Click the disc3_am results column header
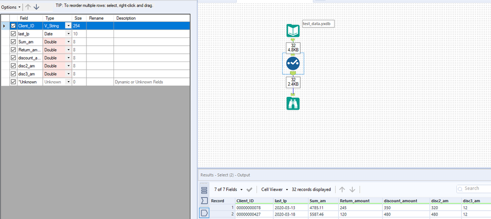491x219 pixels. pos(476,201)
